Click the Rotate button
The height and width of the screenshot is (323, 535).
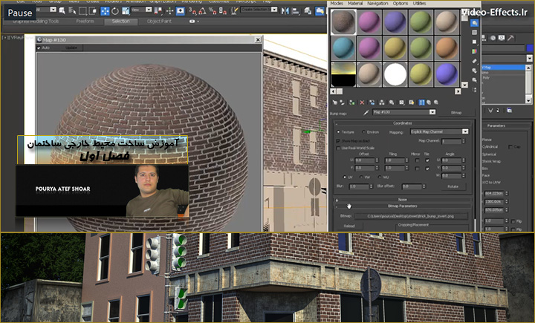(x=452, y=186)
